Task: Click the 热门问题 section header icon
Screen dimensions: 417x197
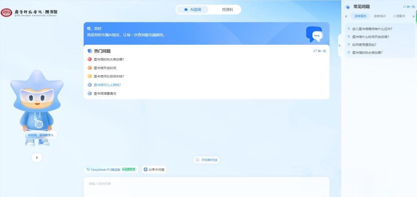Action: click(90, 51)
